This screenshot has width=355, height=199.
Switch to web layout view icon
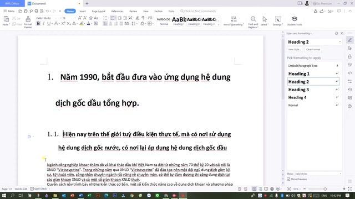(x=272, y=188)
